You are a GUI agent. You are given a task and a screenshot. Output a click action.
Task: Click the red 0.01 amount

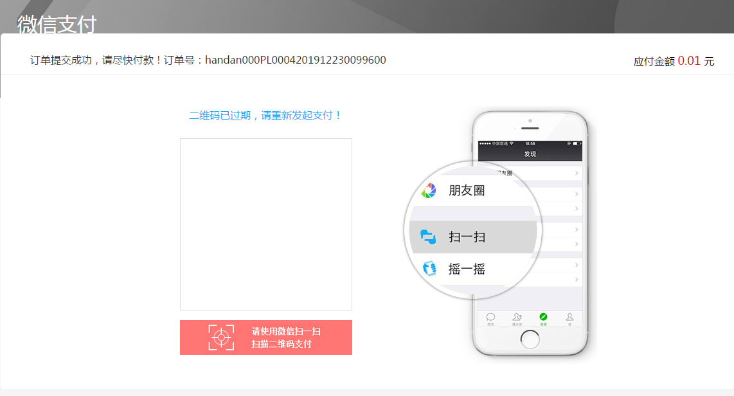tap(689, 61)
